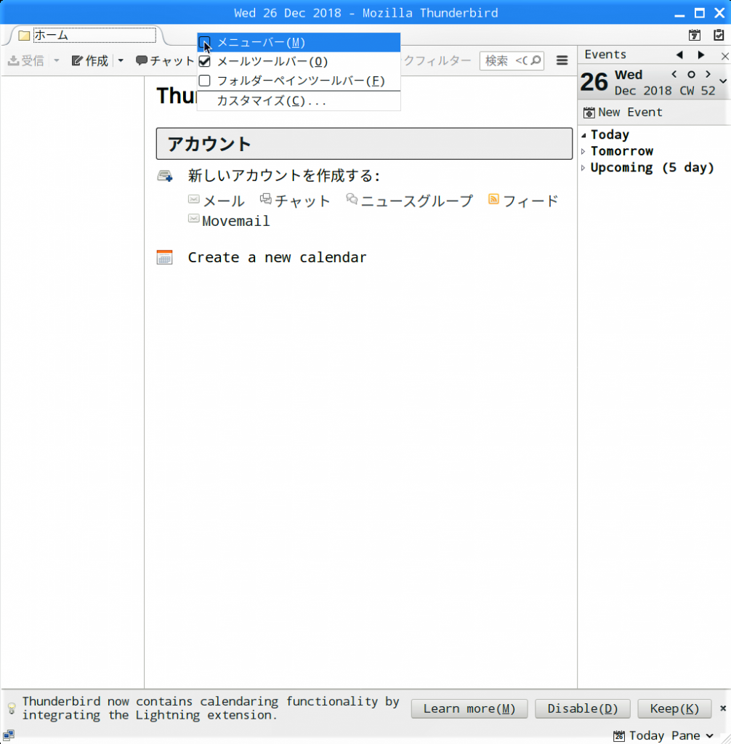Expand the Tomorrow section
Image resolution: width=731 pixels, height=744 pixels.
tap(583, 151)
